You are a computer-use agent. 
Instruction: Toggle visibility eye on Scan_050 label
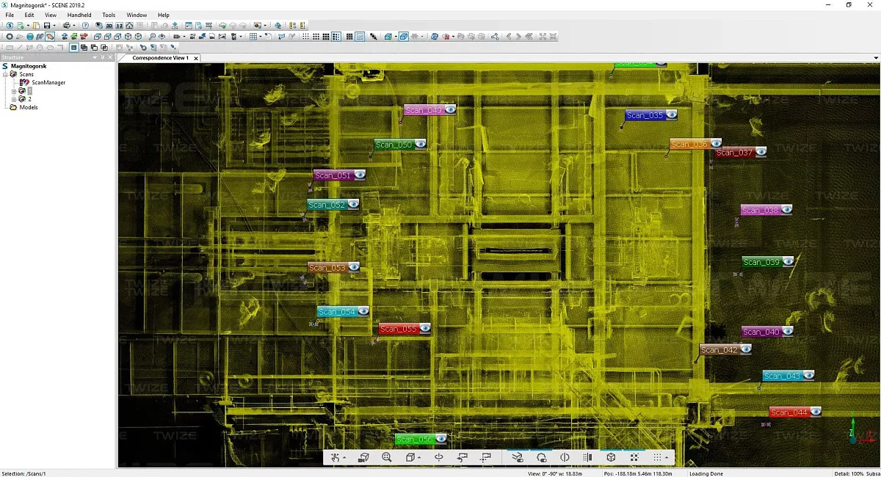coord(421,145)
